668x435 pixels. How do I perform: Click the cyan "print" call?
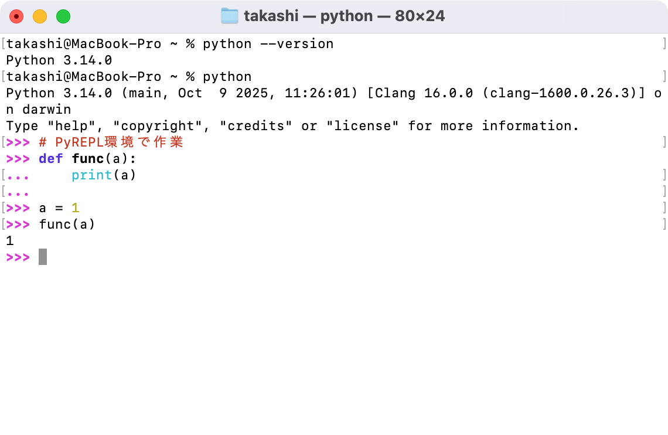pos(91,175)
